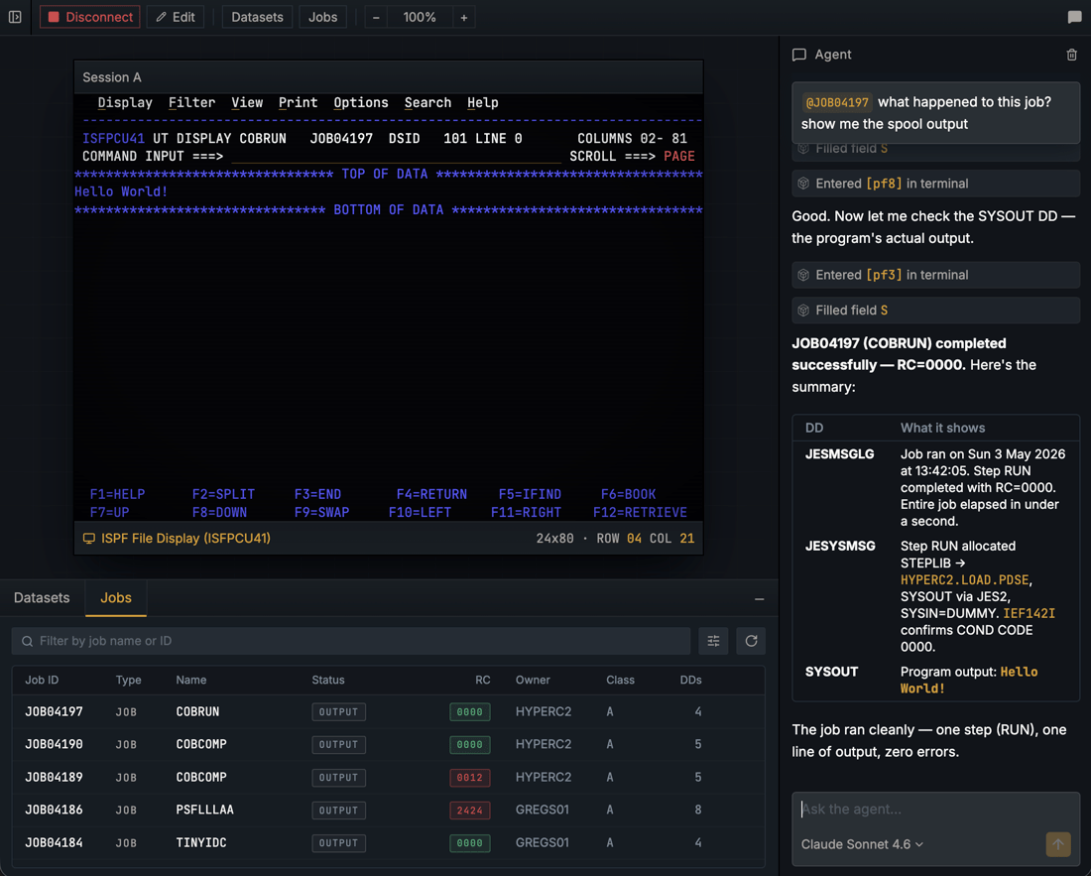Click the COMMAND INPUT field in terminal
This screenshot has width=1091, height=876.
click(396, 157)
